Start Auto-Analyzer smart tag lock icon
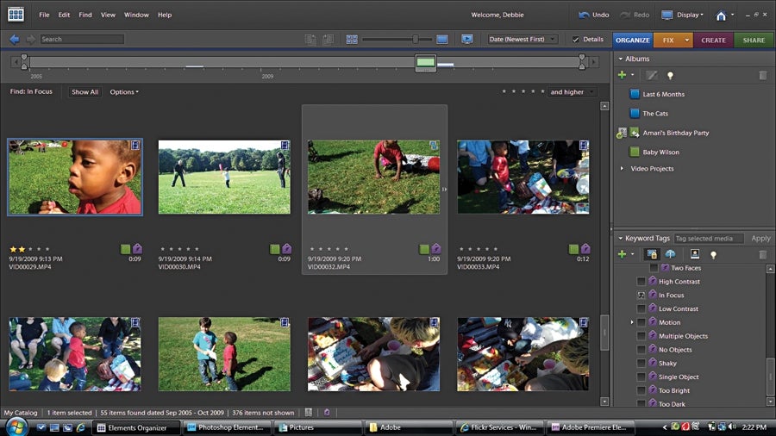Screen dimensions: 776x436 652,254
